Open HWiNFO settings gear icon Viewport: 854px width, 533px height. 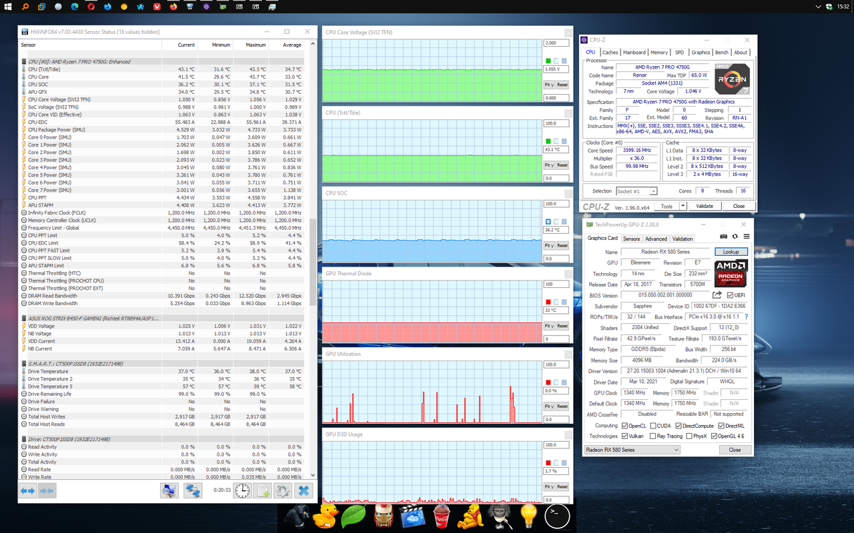[283, 490]
